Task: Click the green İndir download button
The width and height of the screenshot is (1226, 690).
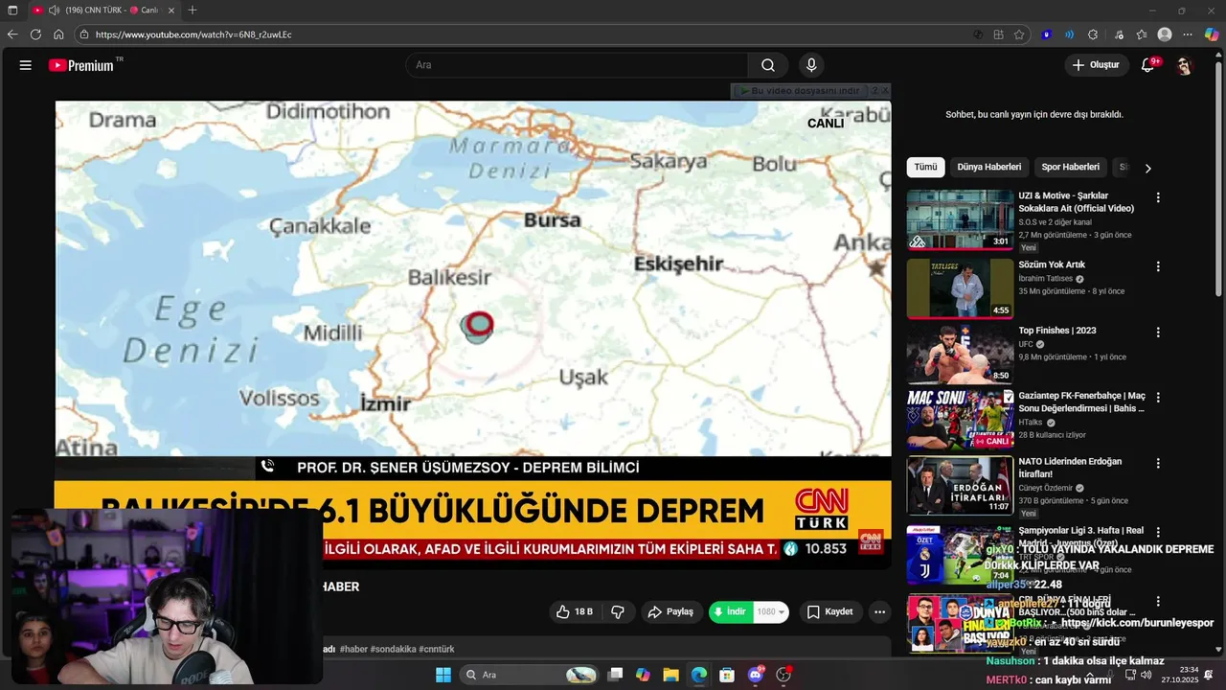Action: (730, 611)
